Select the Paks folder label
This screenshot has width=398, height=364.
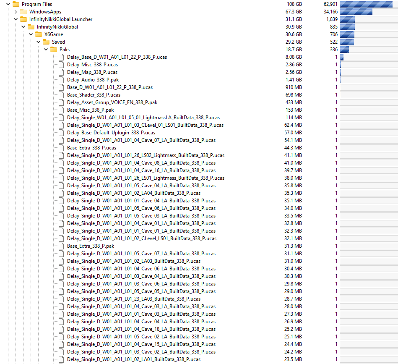(x=65, y=50)
